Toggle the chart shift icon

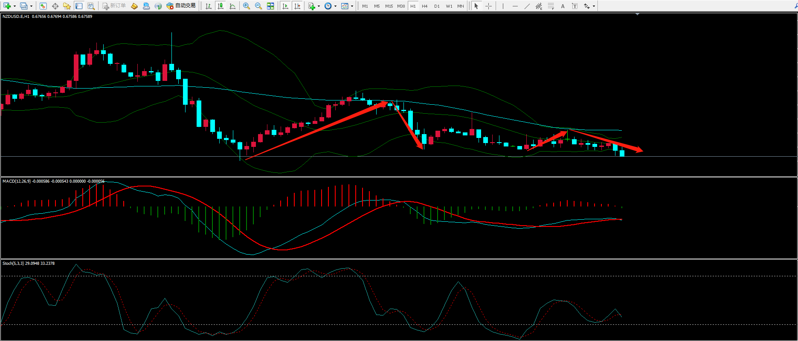click(297, 6)
